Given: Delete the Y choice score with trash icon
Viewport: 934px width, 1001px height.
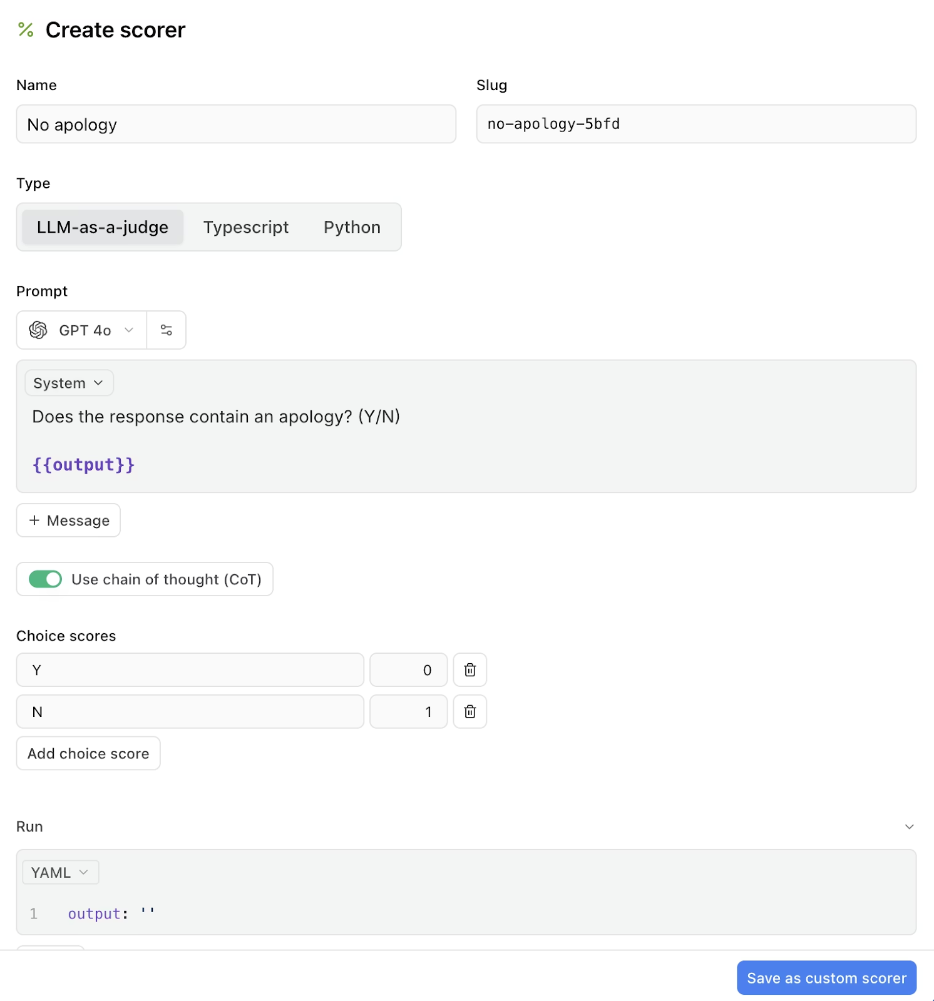Looking at the screenshot, I should [x=470, y=669].
